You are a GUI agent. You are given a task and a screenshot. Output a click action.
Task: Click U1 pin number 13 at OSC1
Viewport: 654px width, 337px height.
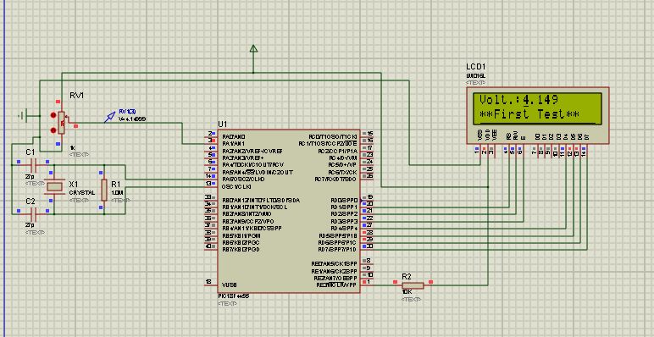pos(208,184)
